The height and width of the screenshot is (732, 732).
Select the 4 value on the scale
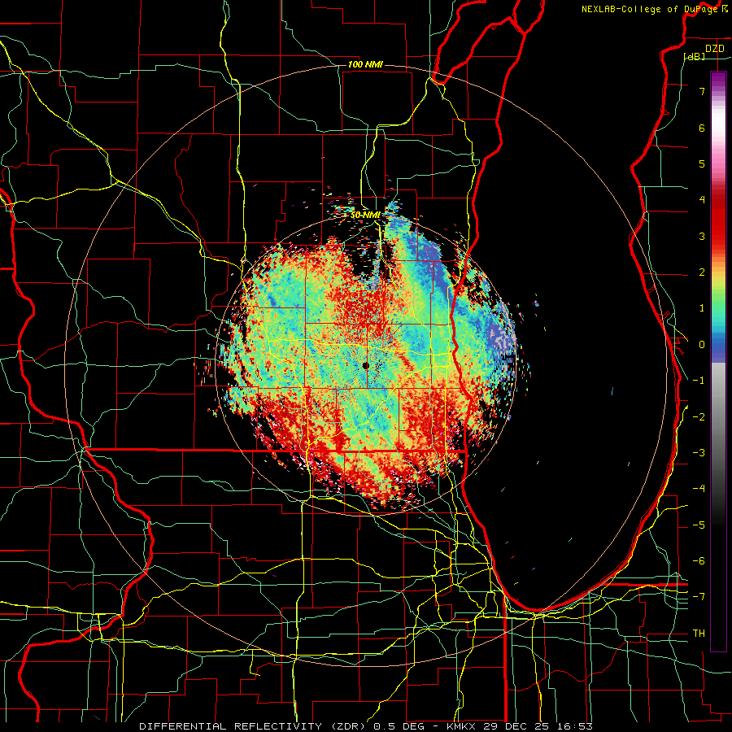coord(702,200)
